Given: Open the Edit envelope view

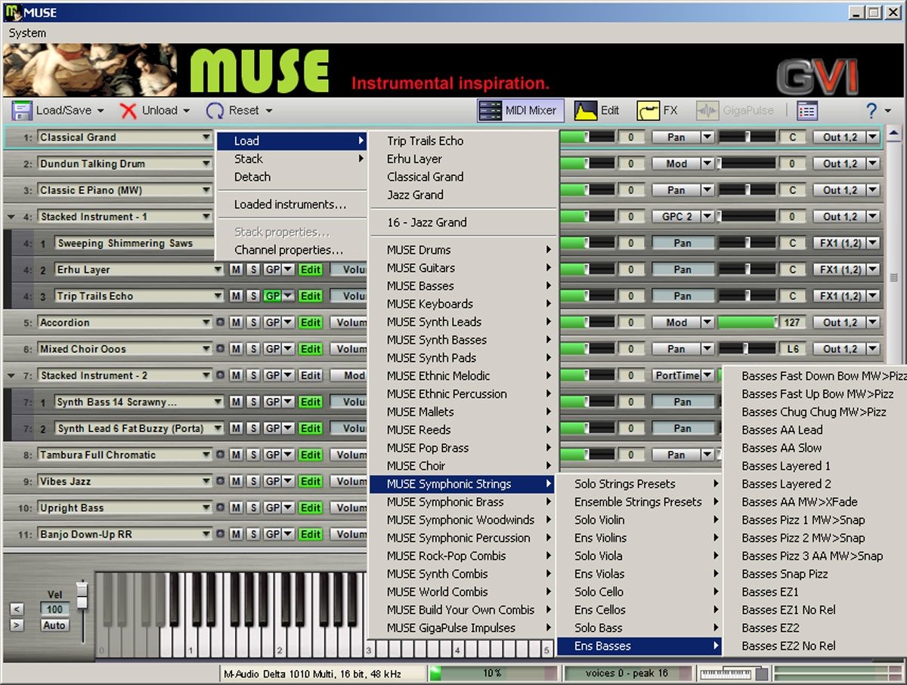Looking at the screenshot, I should coord(597,110).
